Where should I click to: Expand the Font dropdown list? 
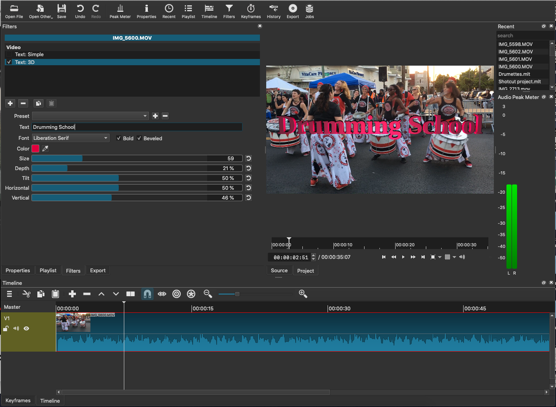70,138
